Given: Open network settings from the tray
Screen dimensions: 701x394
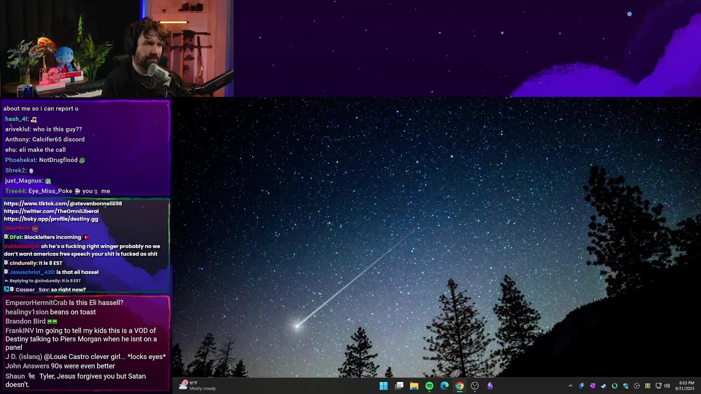Looking at the screenshot, I should pos(658,386).
